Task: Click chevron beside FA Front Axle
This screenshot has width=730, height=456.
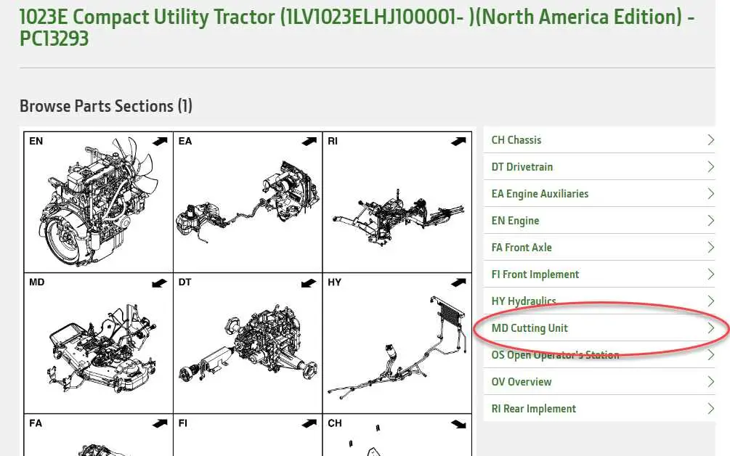Action: (x=710, y=247)
